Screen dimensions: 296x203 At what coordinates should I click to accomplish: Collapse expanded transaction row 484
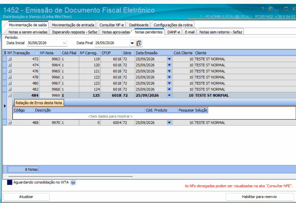(10, 95)
